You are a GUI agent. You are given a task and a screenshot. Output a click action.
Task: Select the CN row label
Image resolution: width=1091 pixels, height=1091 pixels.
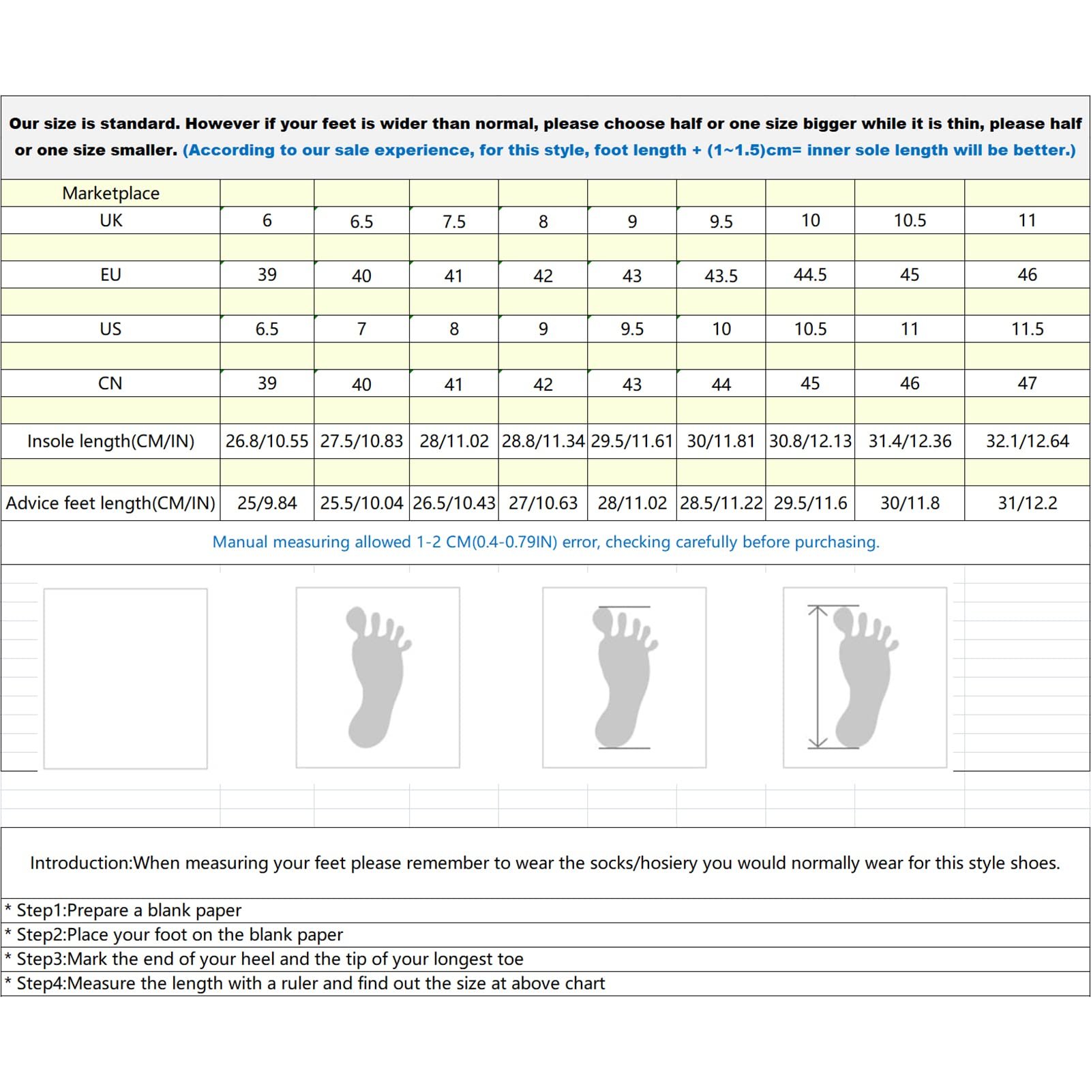pyautogui.click(x=110, y=383)
